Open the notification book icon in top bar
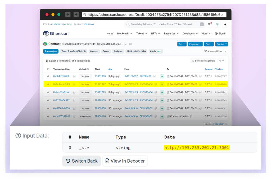The height and width of the screenshot is (180, 271). point(210,24)
